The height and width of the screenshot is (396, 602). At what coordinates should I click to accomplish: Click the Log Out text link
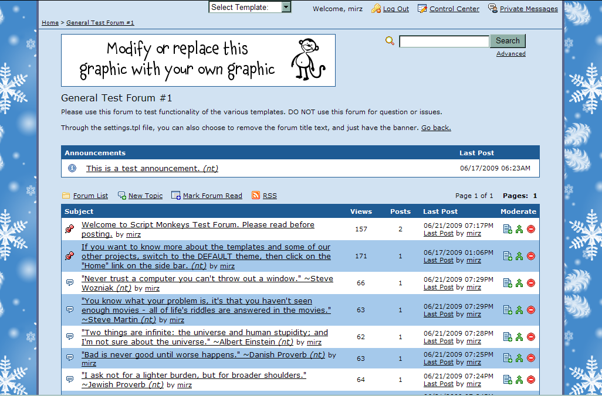coord(396,9)
